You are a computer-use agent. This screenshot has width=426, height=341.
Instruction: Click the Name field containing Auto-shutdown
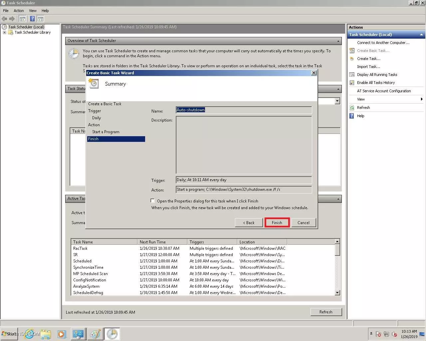(x=244, y=110)
